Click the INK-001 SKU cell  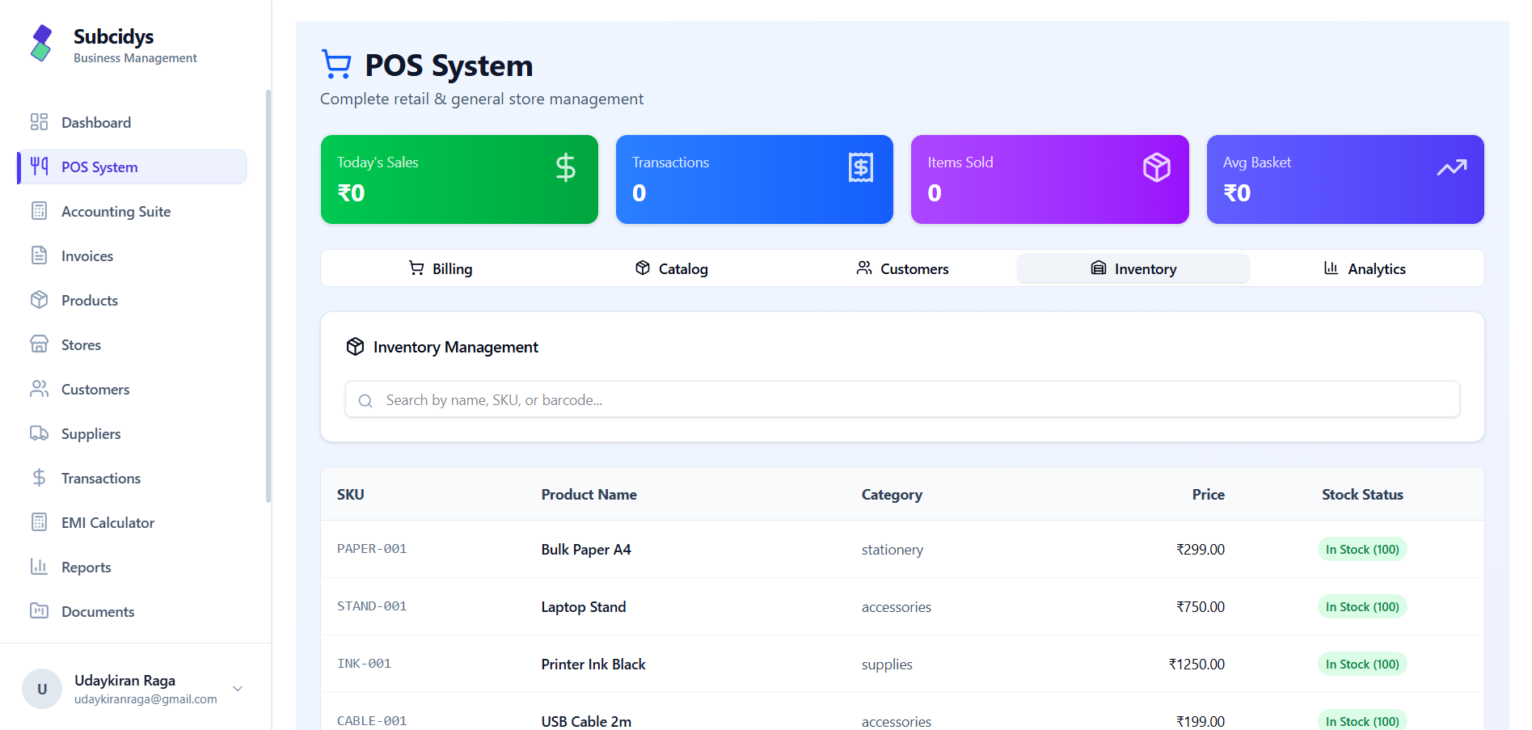click(364, 663)
